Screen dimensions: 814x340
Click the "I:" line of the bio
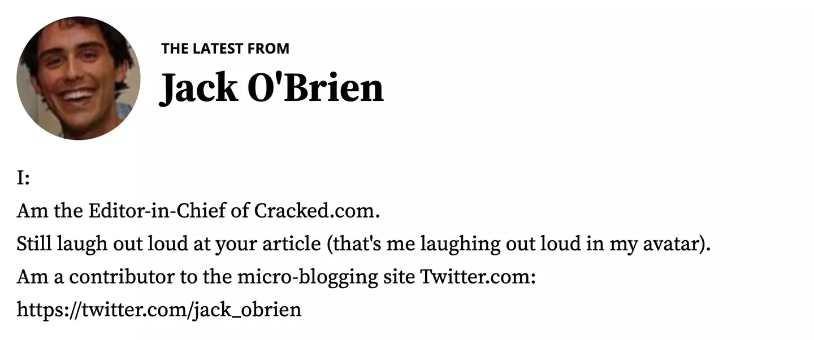tap(23, 179)
